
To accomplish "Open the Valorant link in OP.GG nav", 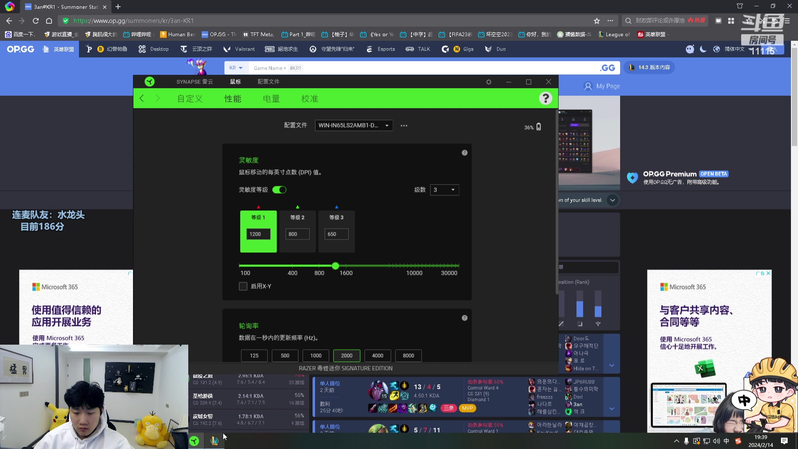I will (x=239, y=49).
